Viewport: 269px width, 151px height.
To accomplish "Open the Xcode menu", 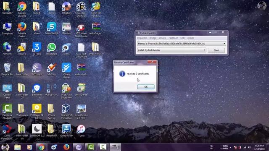I will [x=190, y=38].
